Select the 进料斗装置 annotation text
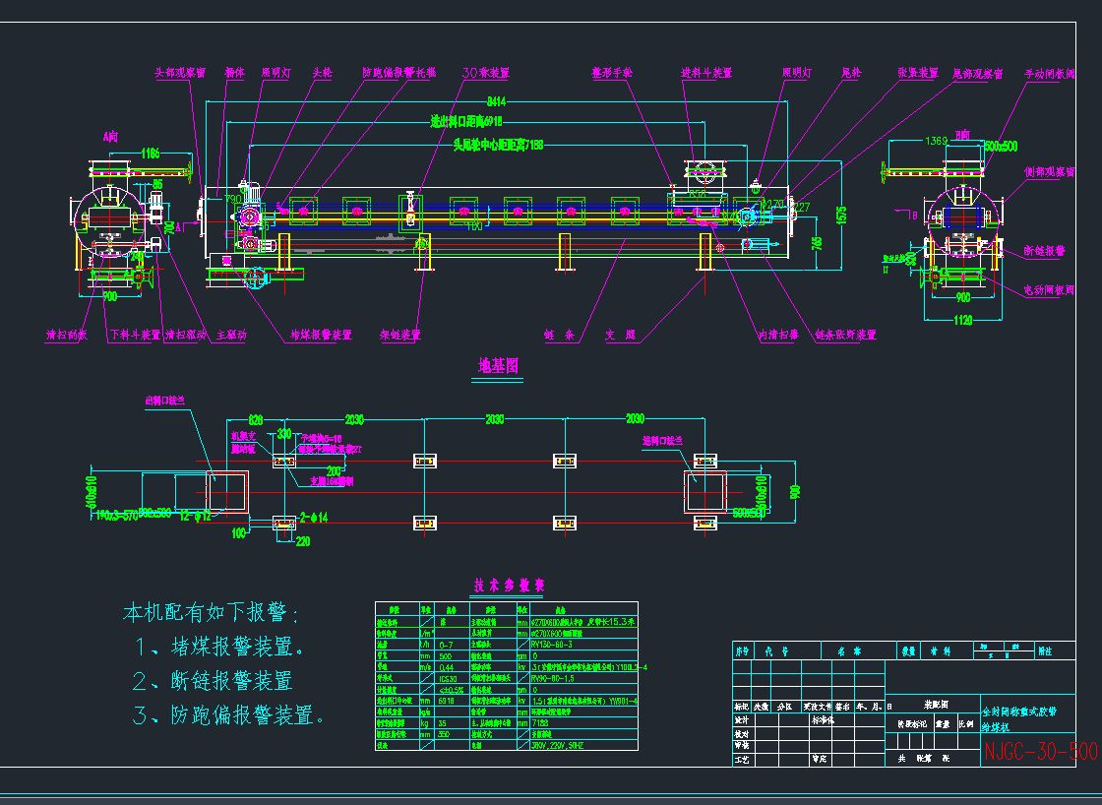The width and height of the screenshot is (1102, 805). pos(707,73)
